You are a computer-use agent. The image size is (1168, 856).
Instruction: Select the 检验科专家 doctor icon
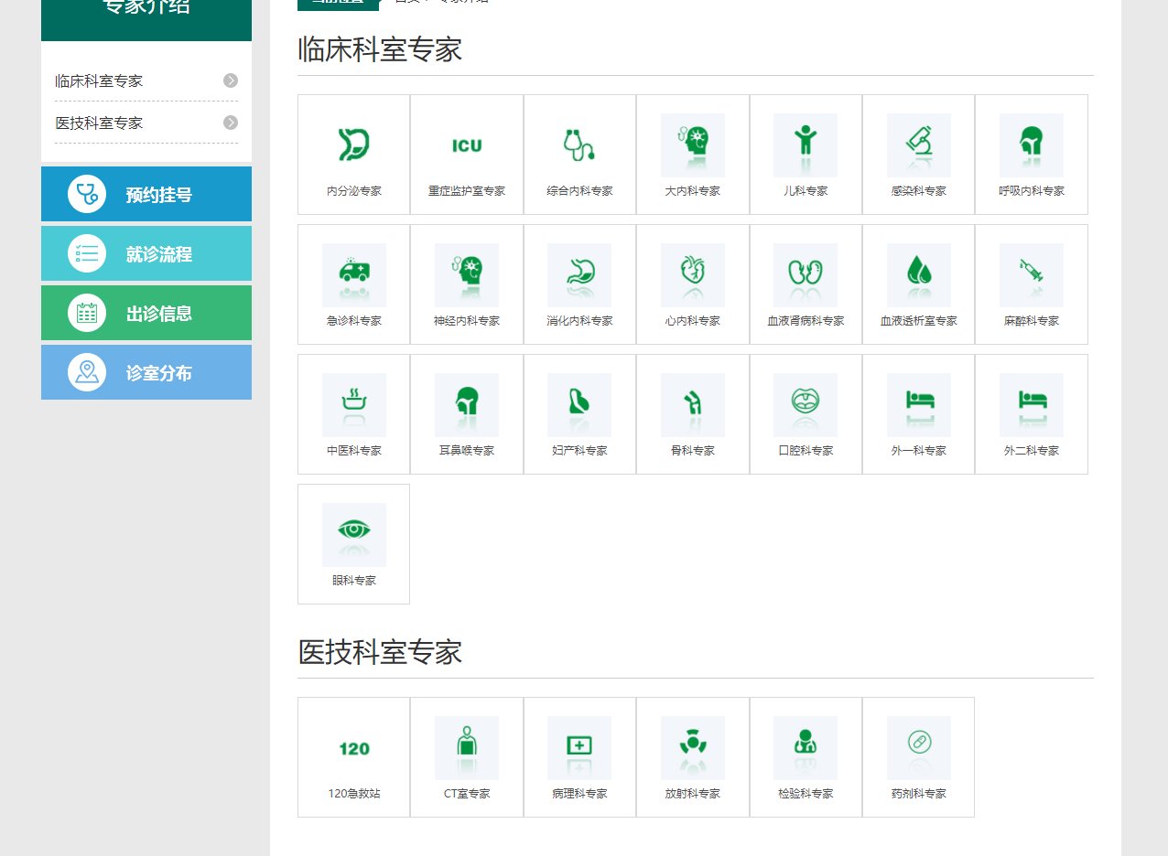point(806,747)
